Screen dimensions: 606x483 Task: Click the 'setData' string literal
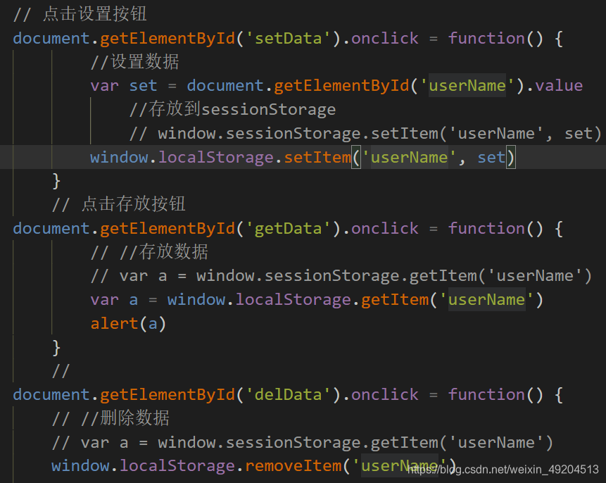(288, 38)
